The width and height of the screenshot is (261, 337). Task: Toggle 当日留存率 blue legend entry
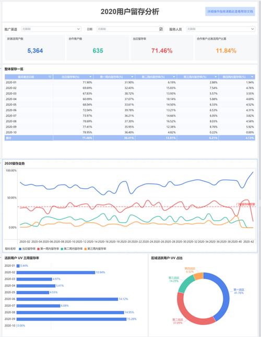[x=27, y=249]
